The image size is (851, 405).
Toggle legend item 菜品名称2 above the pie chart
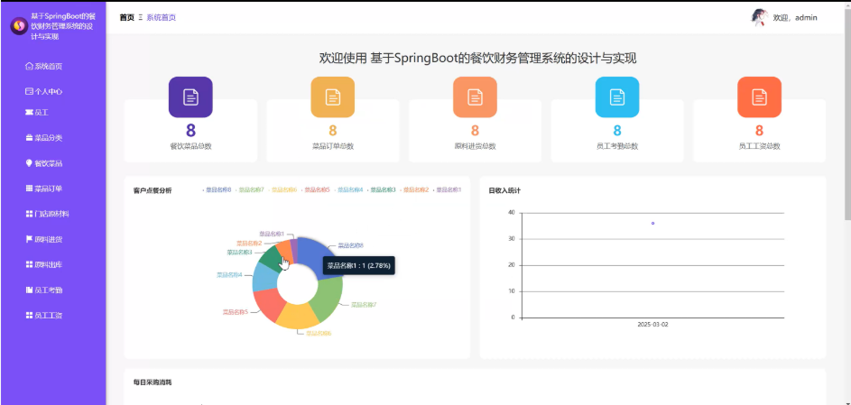(x=414, y=190)
